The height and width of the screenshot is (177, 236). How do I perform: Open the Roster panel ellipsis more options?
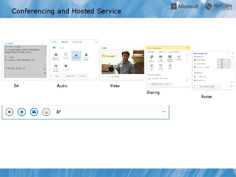(232, 86)
